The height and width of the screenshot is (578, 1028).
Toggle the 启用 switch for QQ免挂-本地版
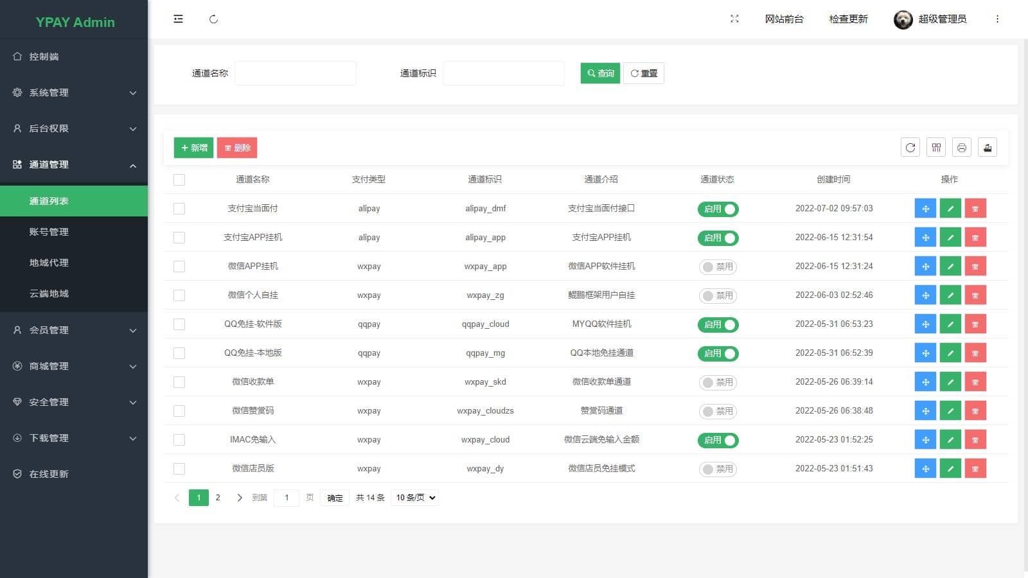pyautogui.click(x=718, y=353)
